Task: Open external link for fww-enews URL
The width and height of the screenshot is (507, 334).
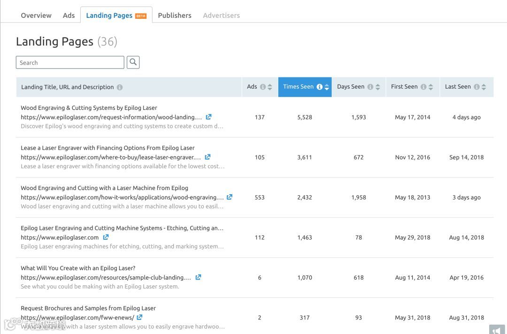Action: [x=139, y=318]
